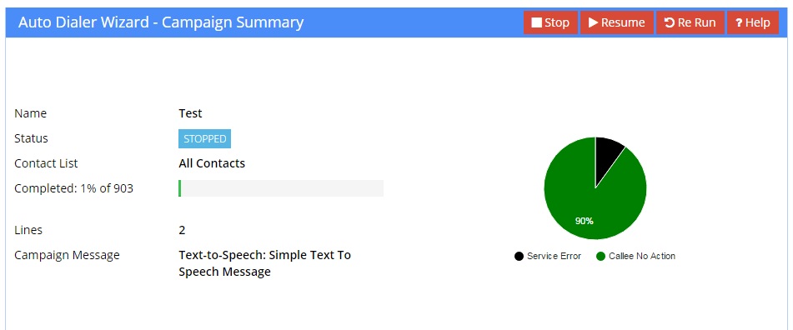The height and width of the screenshot is (330, 793).
Task: Click the circular arrow rerun icon
Action: (x=670, y=22)
